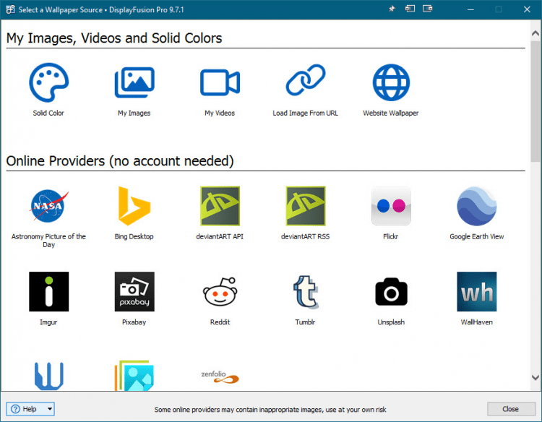Click the "Unsplash" label

[x=391, y=322]
